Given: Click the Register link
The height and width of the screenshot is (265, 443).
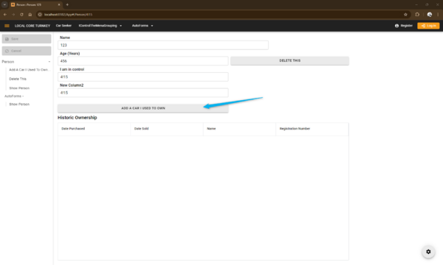Looking at the screenshot, I should pos(404,26).
